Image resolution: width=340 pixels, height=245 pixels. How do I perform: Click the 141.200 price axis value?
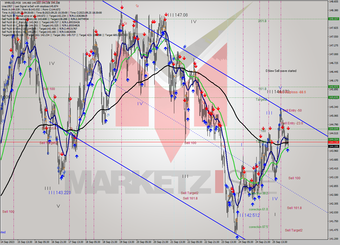[334, 239]
